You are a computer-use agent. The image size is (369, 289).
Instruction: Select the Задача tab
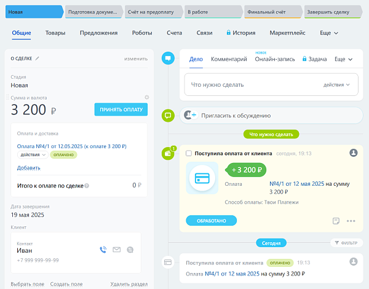[x=317, y=59]
